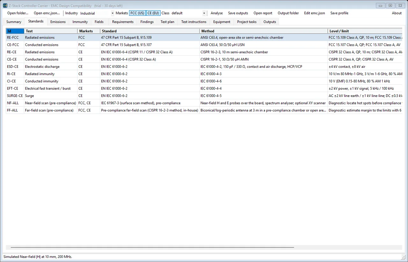Click the horizontal scrollbar at table bottom

[x=152, y=247]
